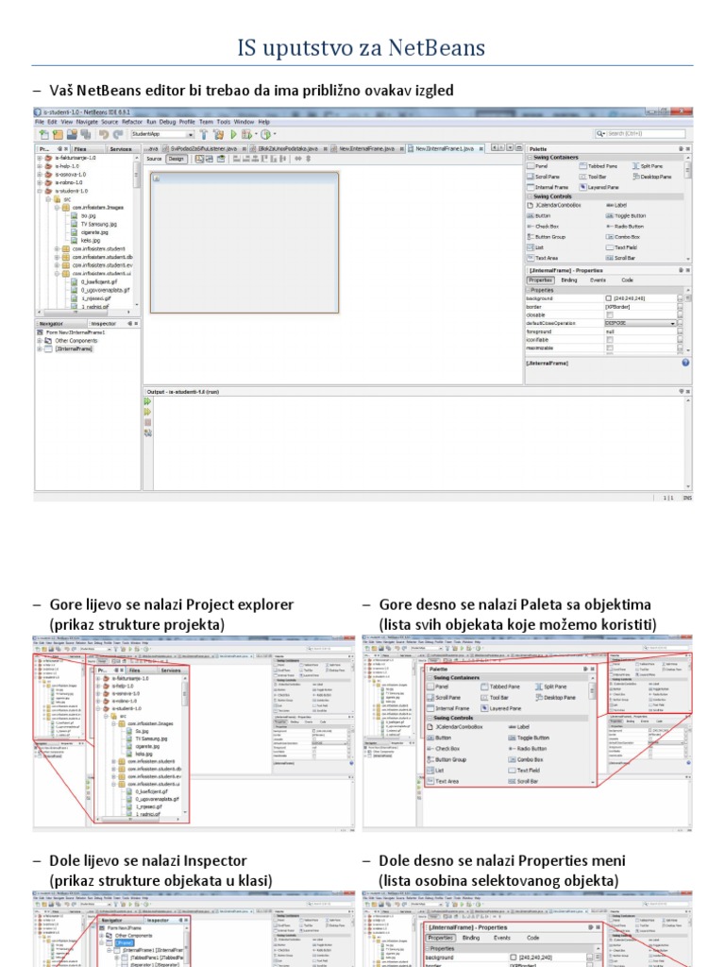The height and width of the screenshot is (967, 725).
Task: Click Properties button in main Properties panel
Action: 540,280
